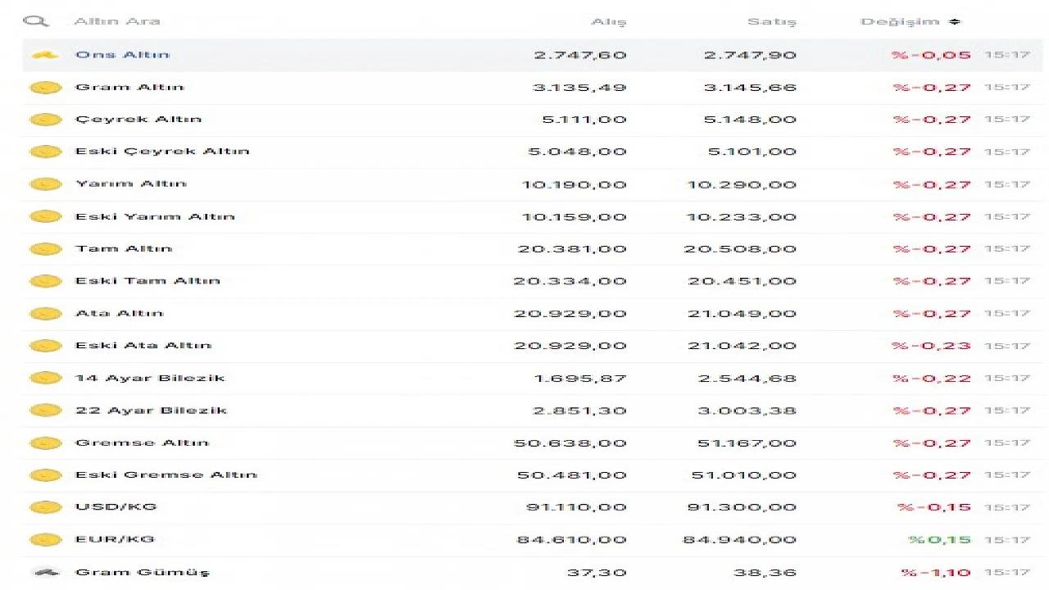Open the Gram Altın link
This screenshot has height=590, width=1049.
click(x=129, y=87)
